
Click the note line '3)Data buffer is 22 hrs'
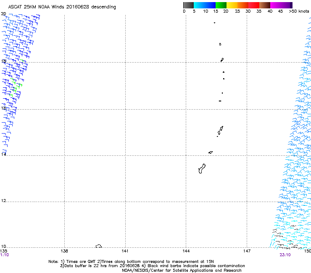[152, 266]
